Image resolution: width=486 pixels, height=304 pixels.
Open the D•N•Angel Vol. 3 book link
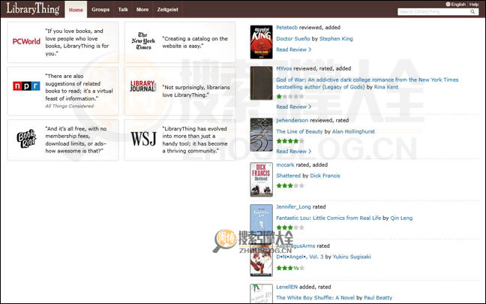(300, 257)
